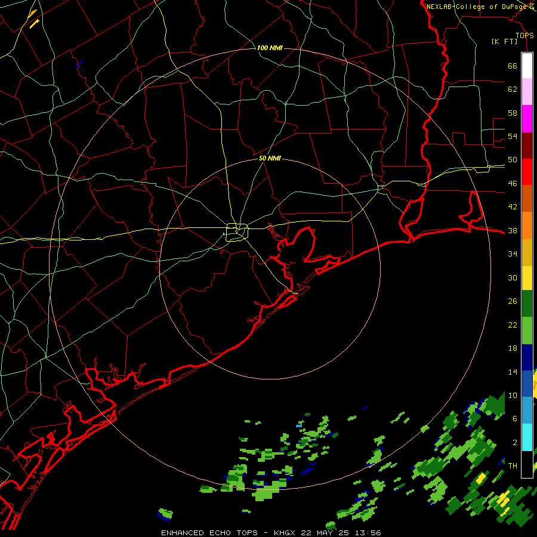Image resolution: width=537 pixels, height=537 pixels.
Task: Click the light pink legend swatch
Action: (x=527, y=91)
